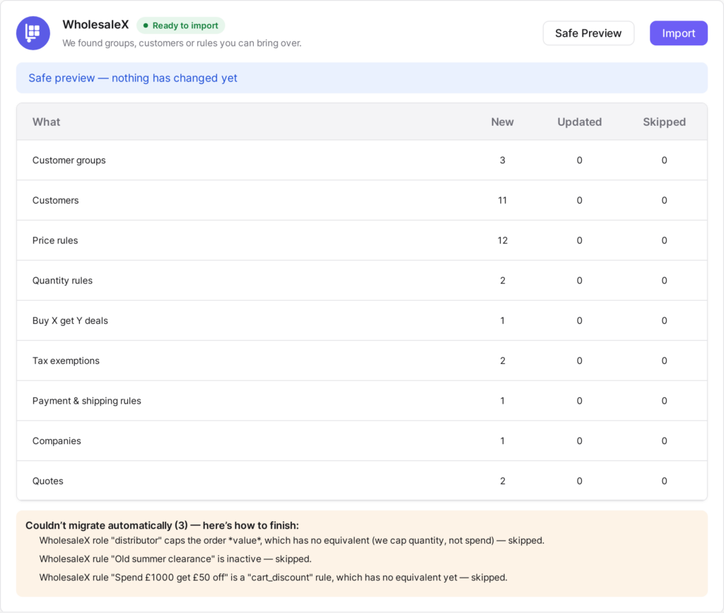
Task: Click the 'Spend £1000 get £50 off' notice line
Action: (x=274, y=578)
